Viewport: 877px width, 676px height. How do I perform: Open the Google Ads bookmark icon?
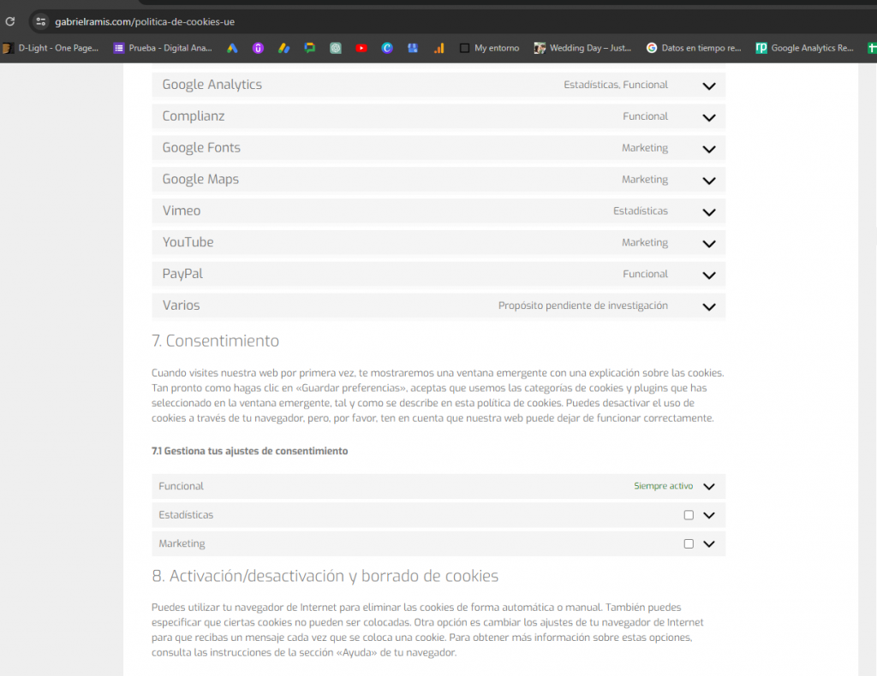tap(231, 49)
